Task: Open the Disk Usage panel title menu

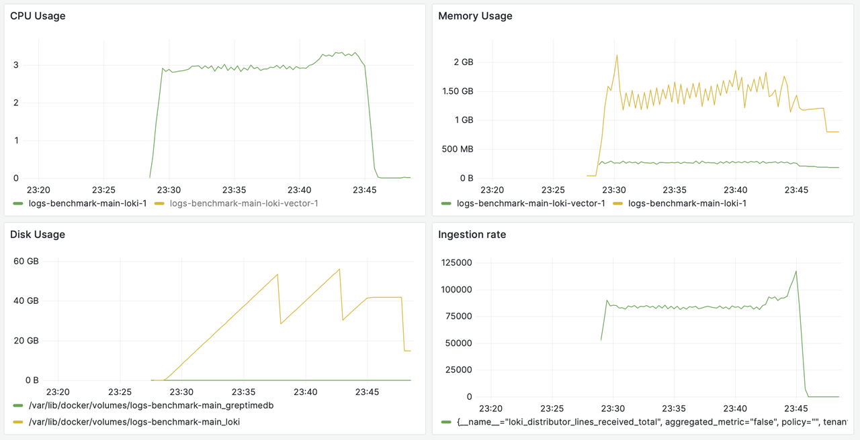Action: coord(38,235)
